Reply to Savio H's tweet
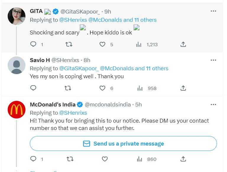Viewport: 227px width, 172px height. [x=33, y=88]
